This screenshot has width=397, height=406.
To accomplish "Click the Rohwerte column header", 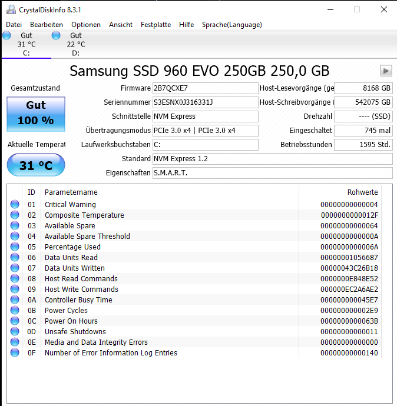I will (362, 192).
